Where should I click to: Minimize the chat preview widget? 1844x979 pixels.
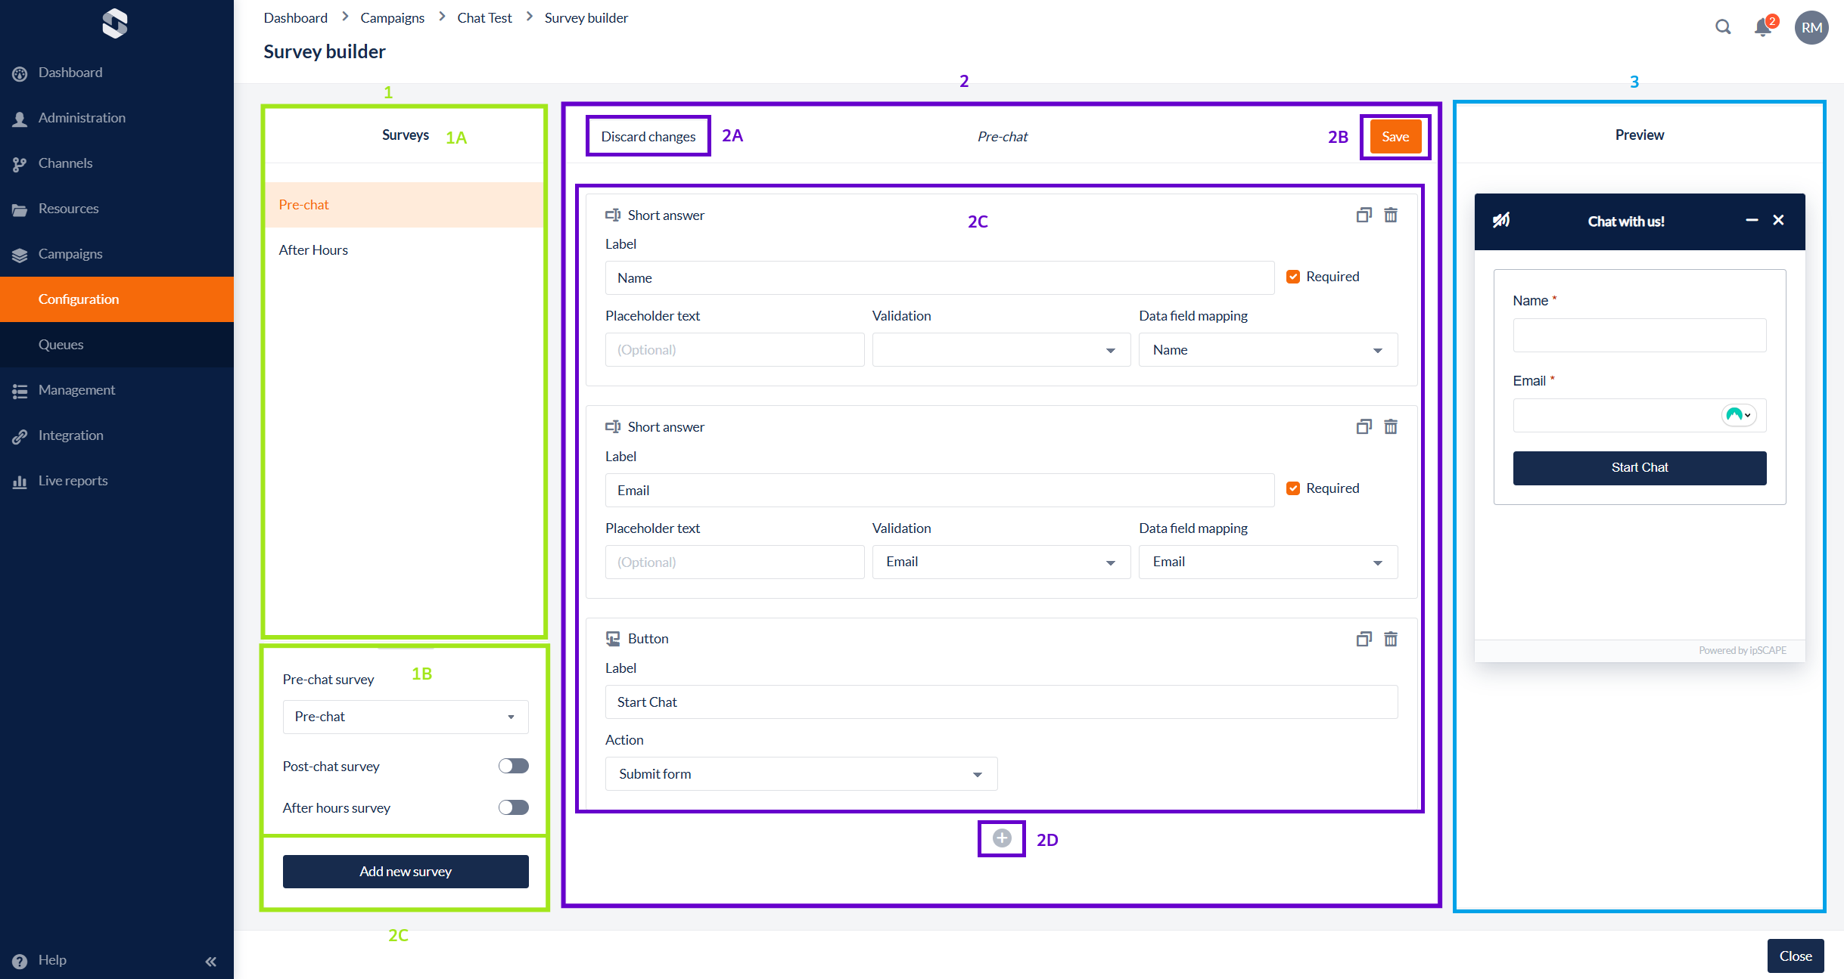click(1752, 220)
